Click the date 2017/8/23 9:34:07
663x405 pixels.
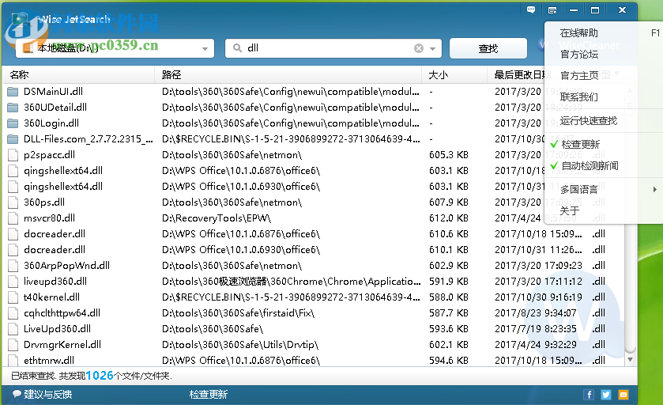[536, 312]
